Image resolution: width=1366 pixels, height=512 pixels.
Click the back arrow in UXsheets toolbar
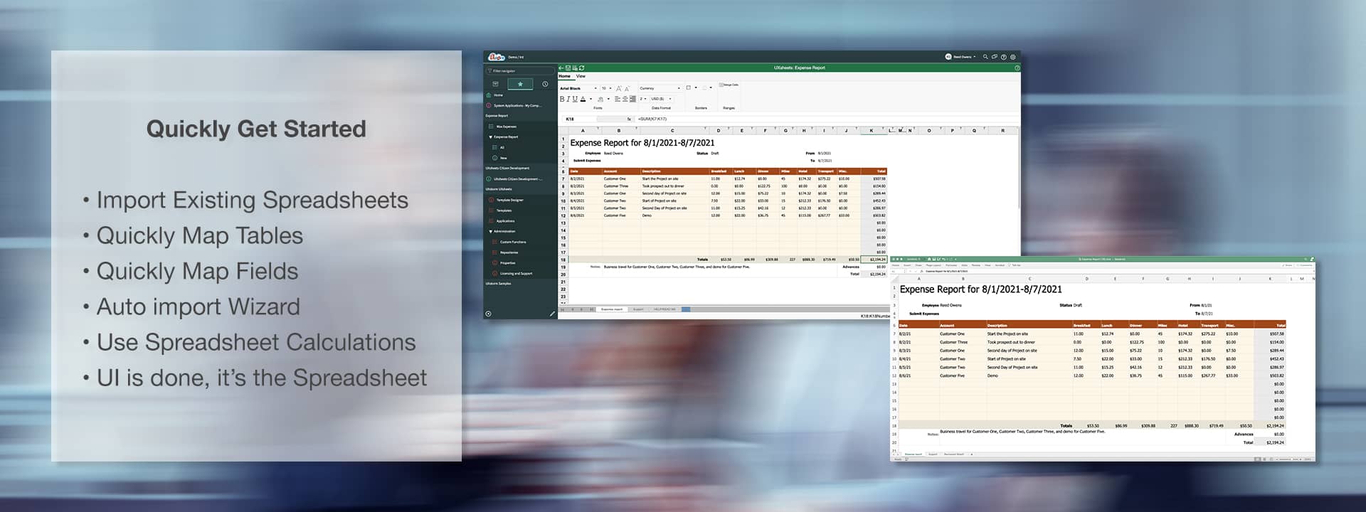[561, 68]
